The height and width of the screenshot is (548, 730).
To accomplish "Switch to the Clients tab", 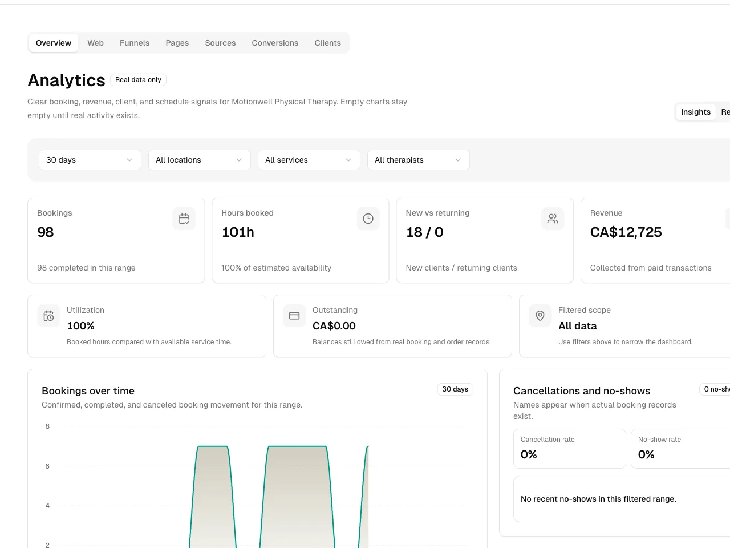I will pos(327,43).
